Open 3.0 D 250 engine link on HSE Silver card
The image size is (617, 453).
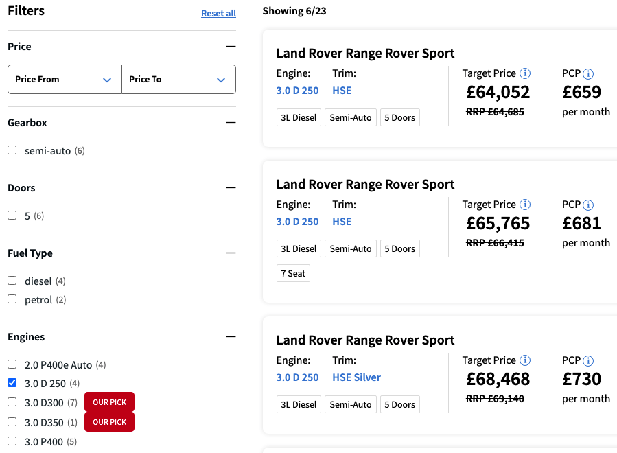coord(297,377)
